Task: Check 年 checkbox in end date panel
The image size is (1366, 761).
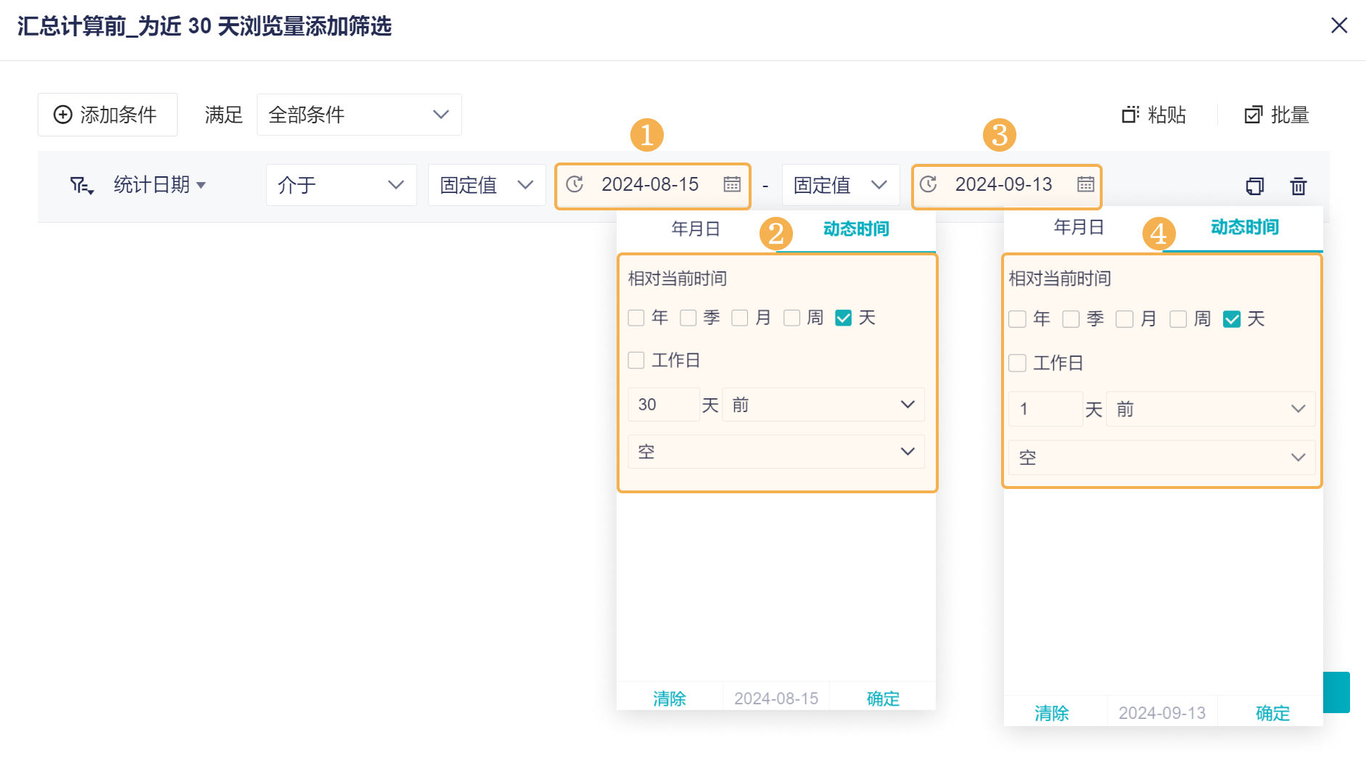Action: (x=1018, y=319)
